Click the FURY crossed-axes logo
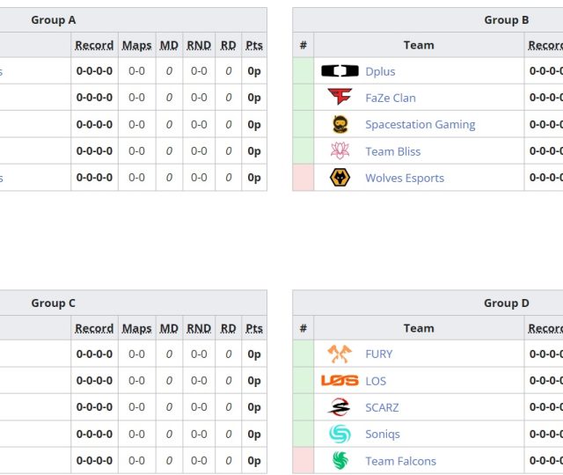This screenshot has height=475, width=563. pos(340,354)
